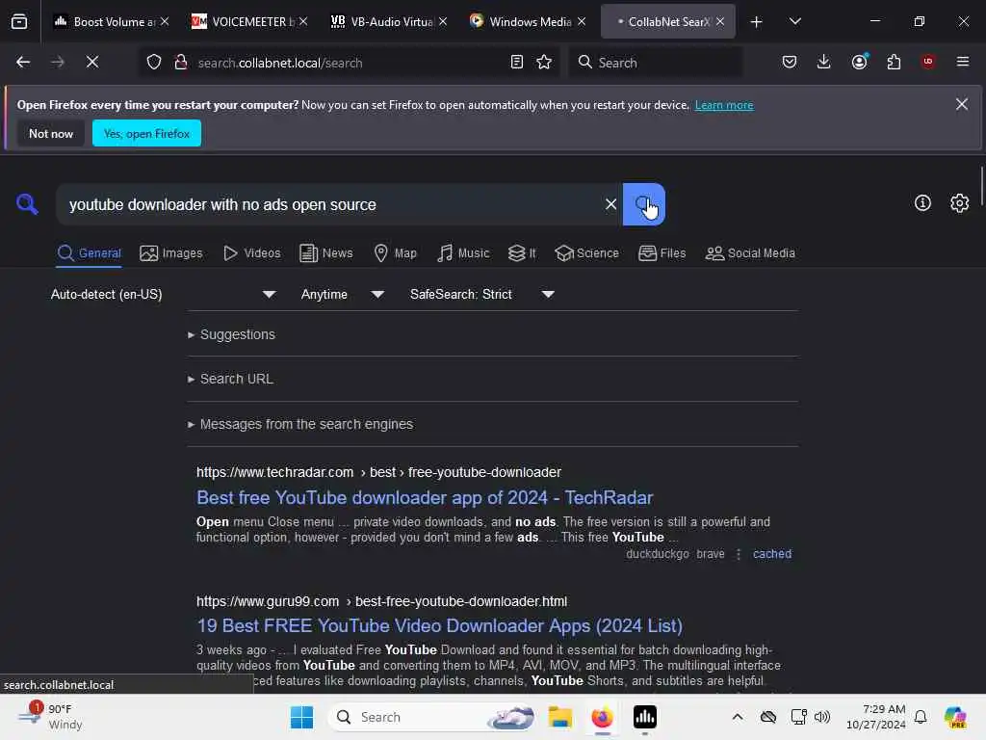
Task: Click the Firefox toolbar Search box
Action: click(655, 63)
